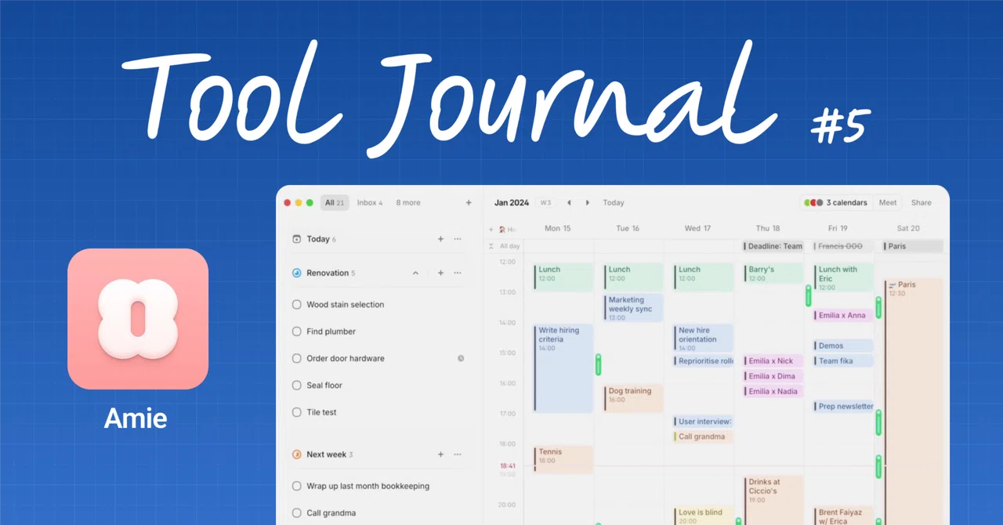Open Dog training event

pyautogui.click(x=633, y=399)
